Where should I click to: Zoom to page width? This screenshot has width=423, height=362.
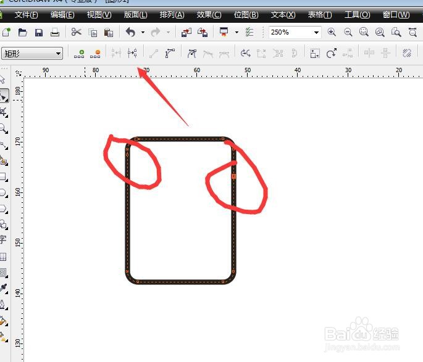click(413, 32)
